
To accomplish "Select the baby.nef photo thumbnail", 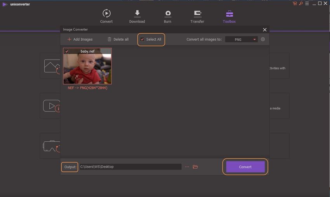I will pyautogui.click(x=87, y=69).
